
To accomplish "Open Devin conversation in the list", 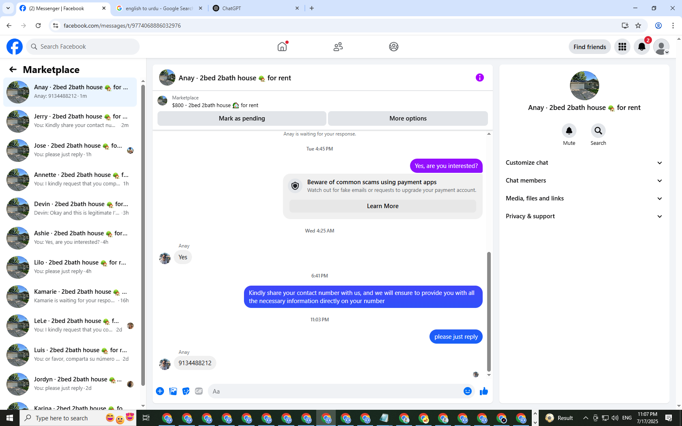I will point(70,209).
